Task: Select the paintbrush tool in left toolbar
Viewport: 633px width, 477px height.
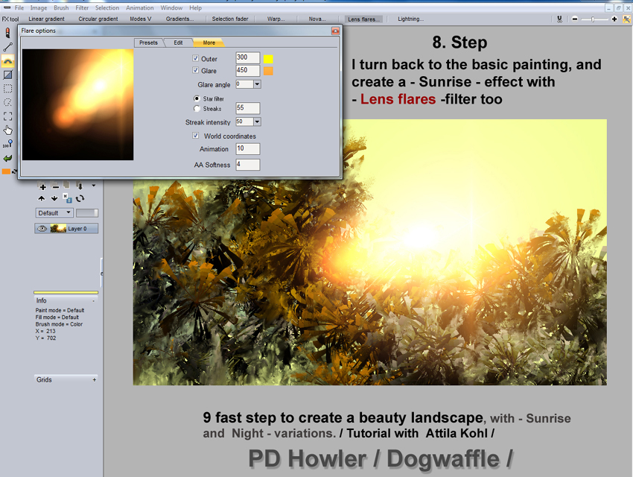Action: pos(7,34)
